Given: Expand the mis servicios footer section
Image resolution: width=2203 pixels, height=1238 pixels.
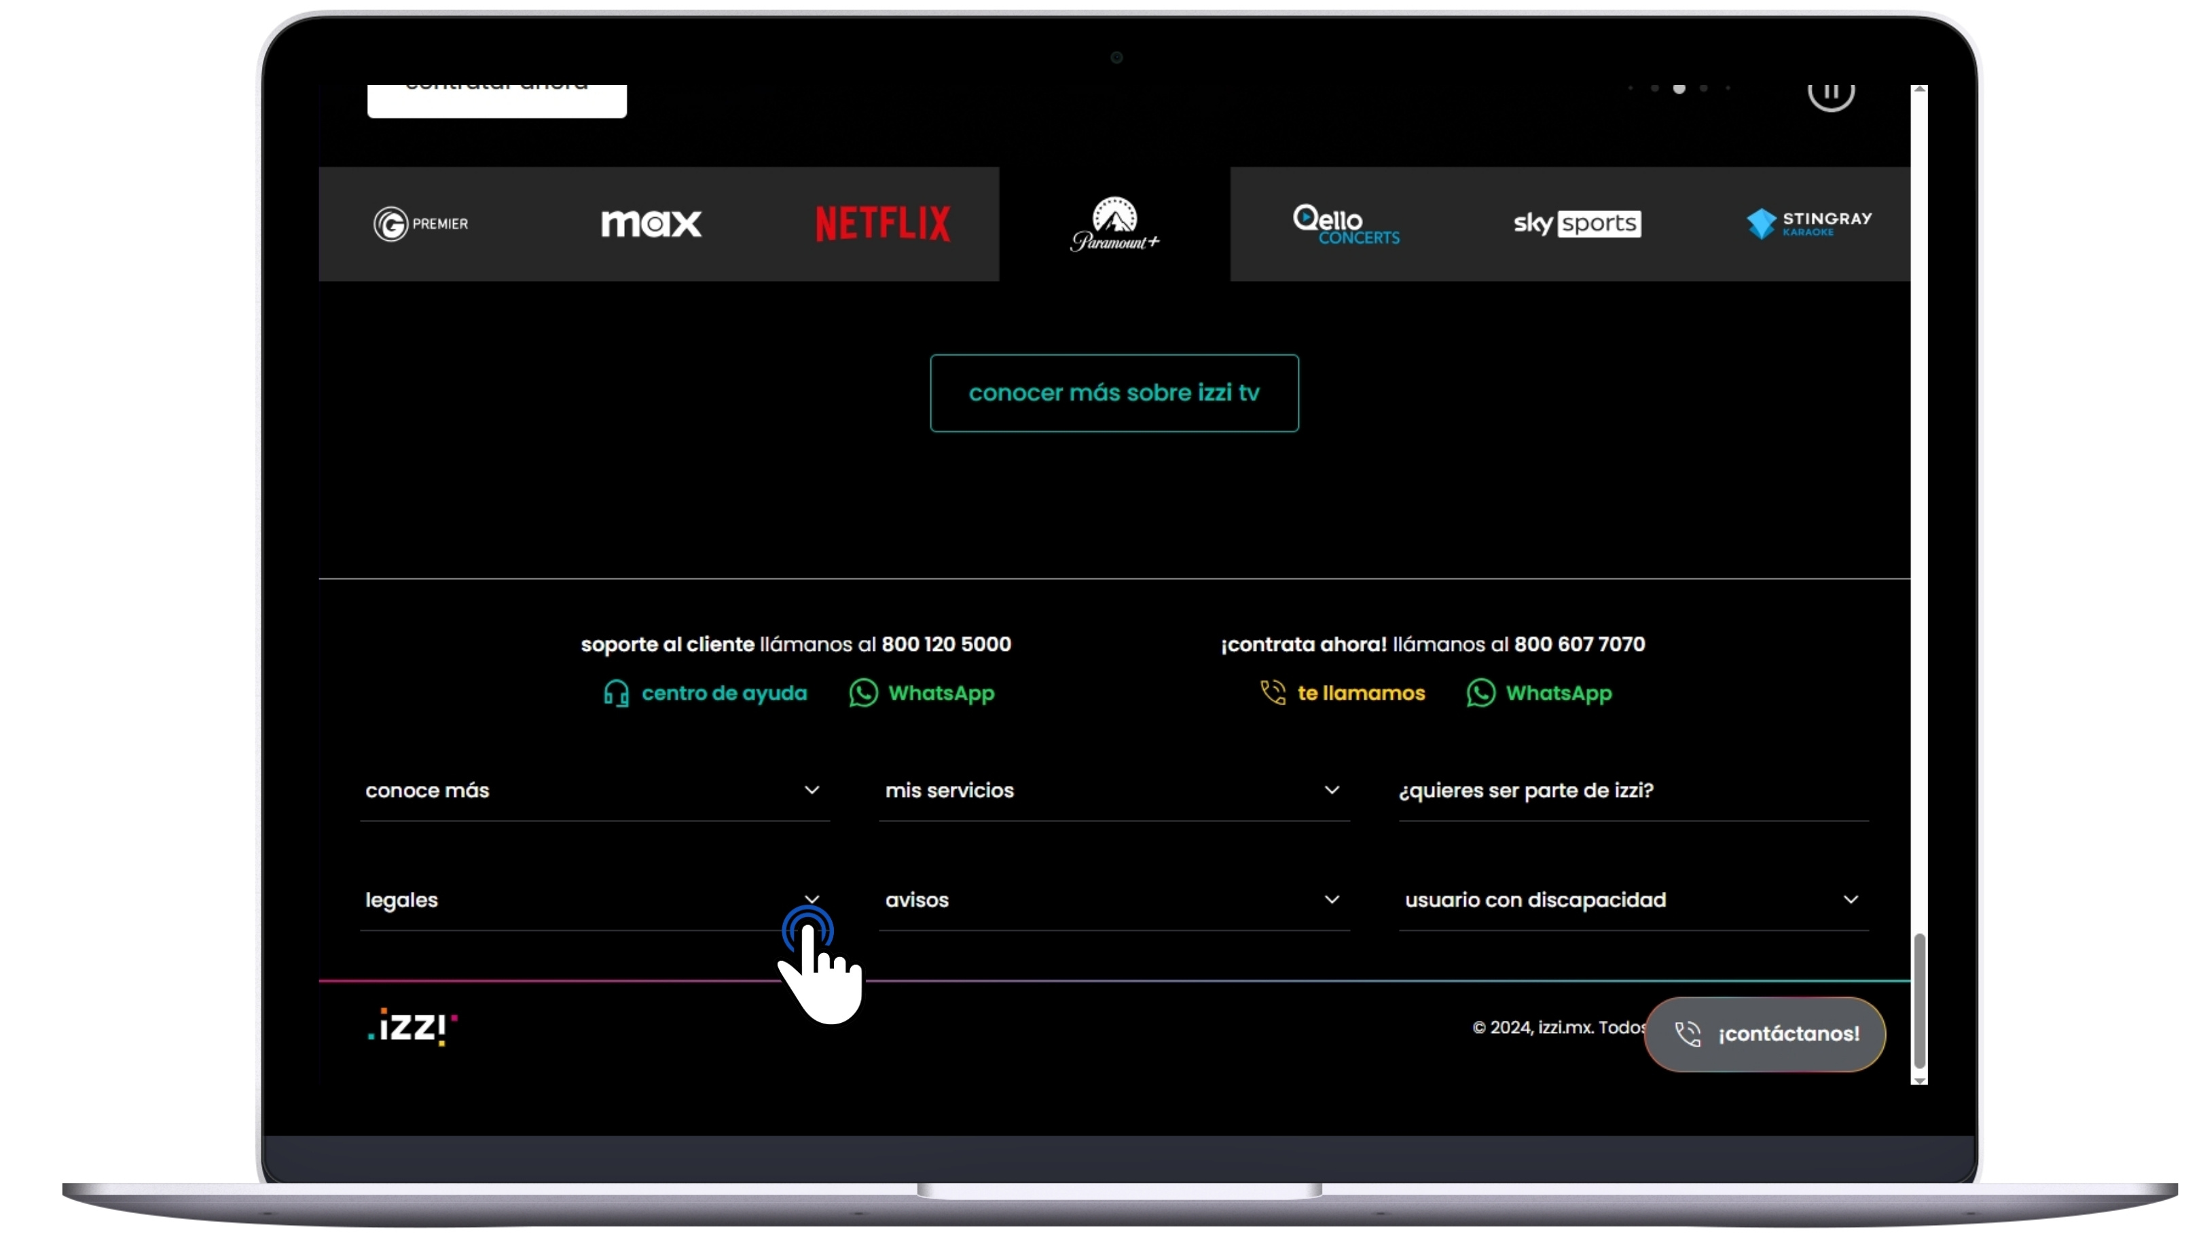Looking at the screenshot, I should pyautogui.click(x=1114, y=791).
